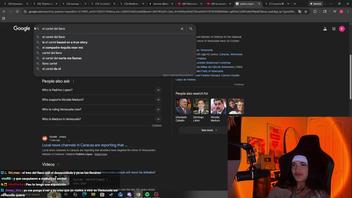Open more options beside People also ask
This screenshot has width=352, height=198.
tap(73, 81)
